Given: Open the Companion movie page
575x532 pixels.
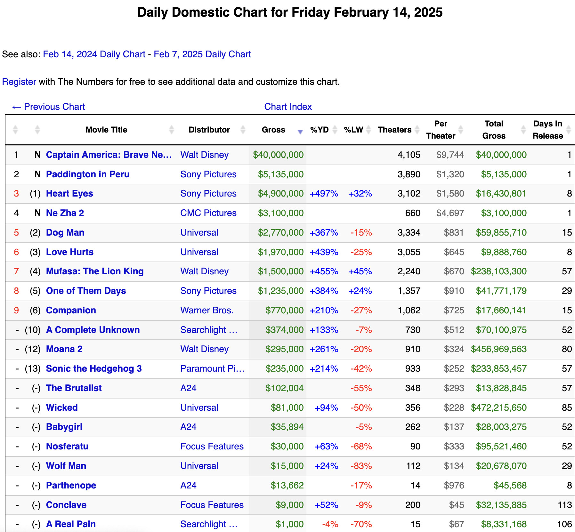Looking at the screenshot, I should click(71, 310).
